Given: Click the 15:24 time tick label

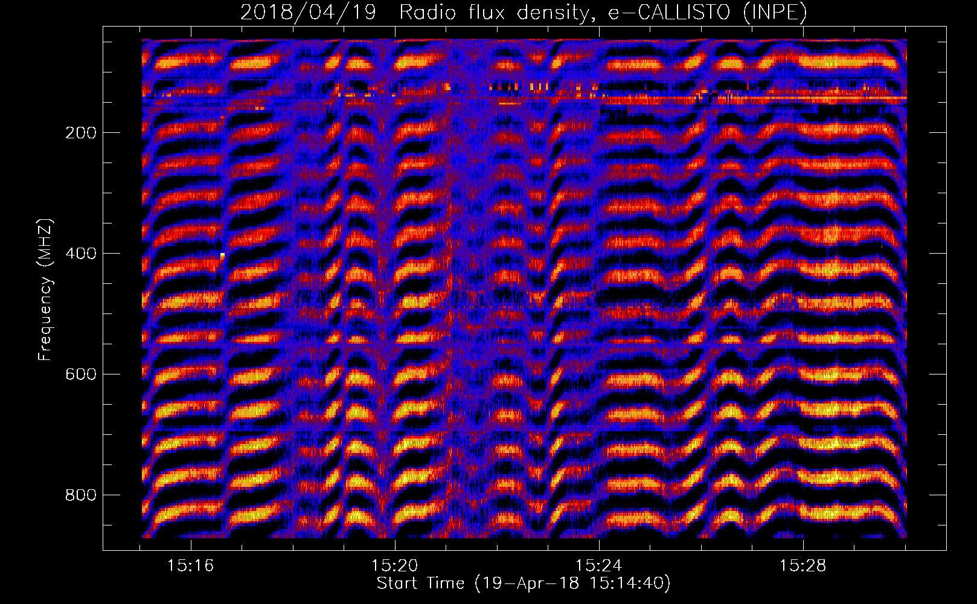Looking at the screenshot, I should (x=599, y=566).
